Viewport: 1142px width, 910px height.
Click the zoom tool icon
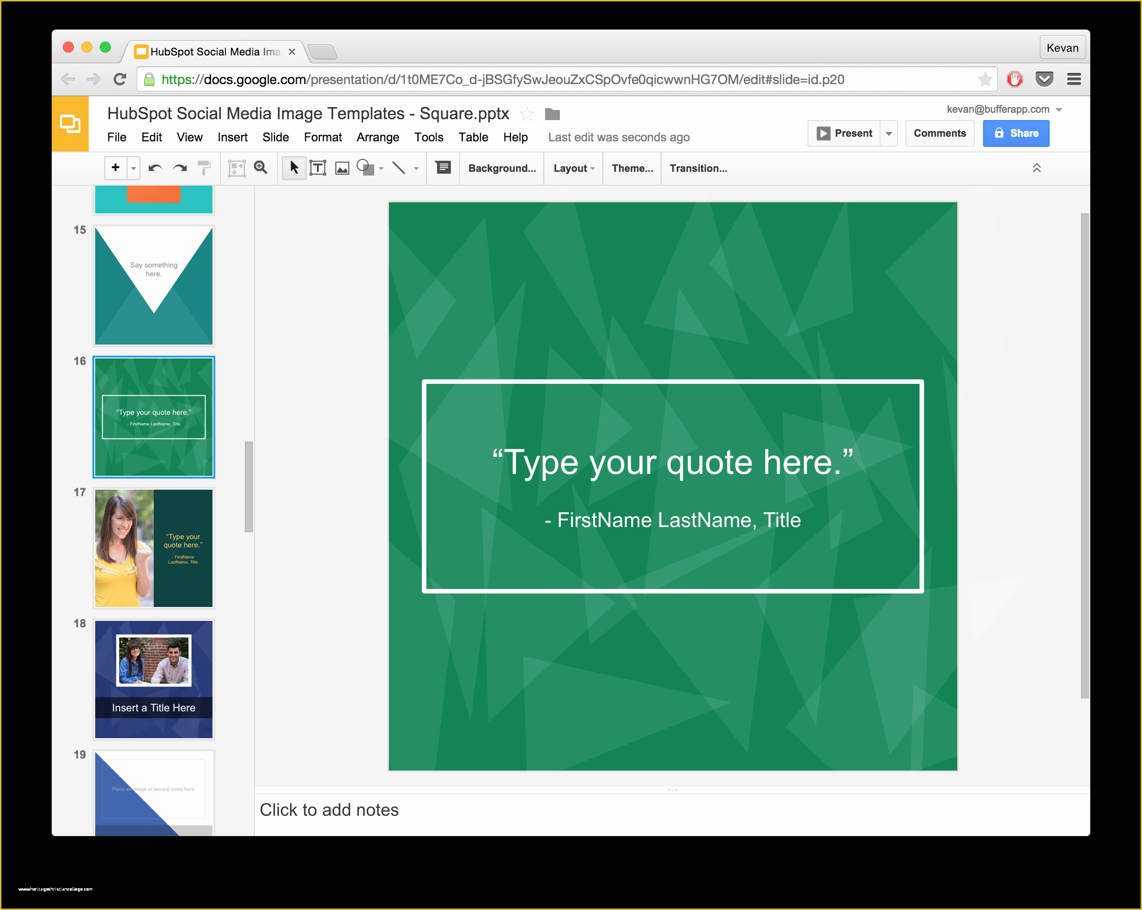pos(260,168)
